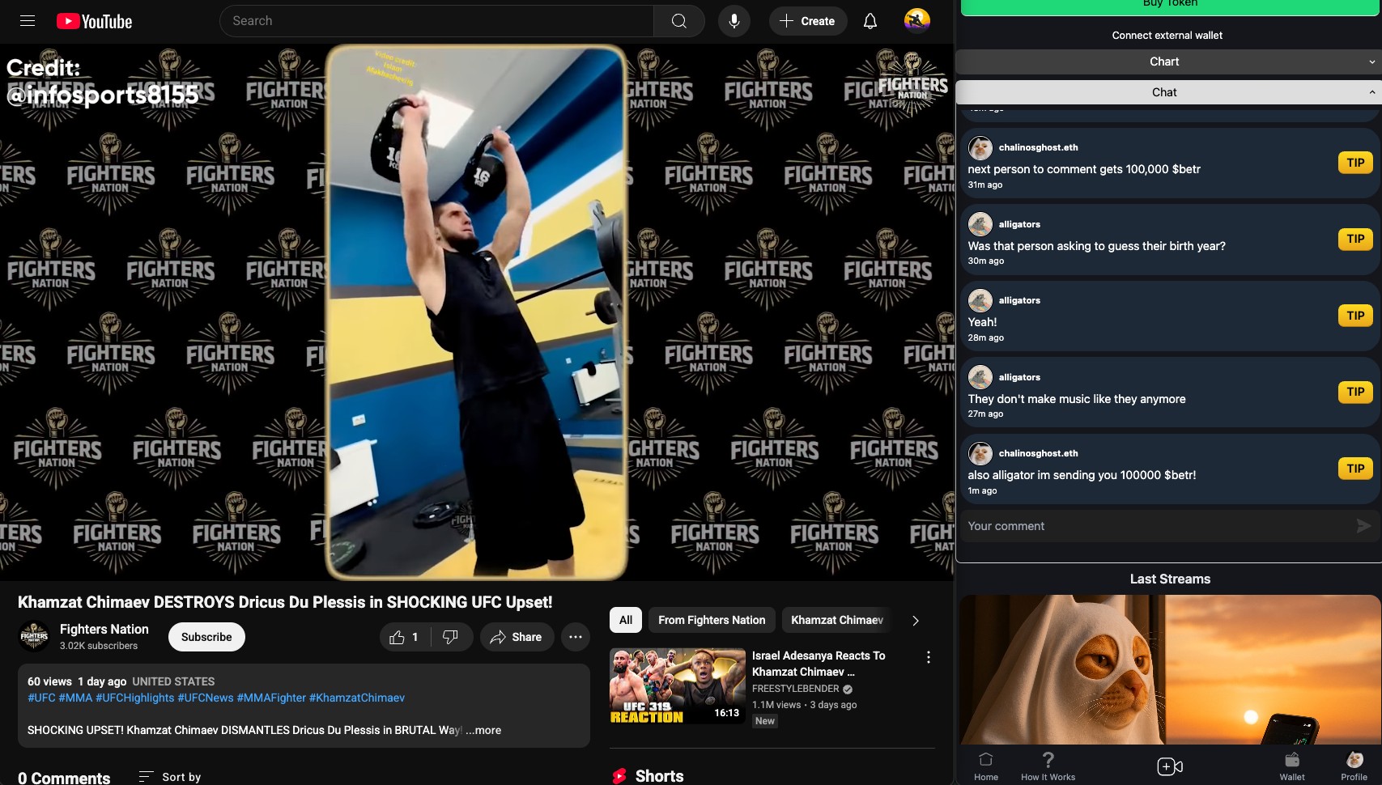Open the #MMA hashtag link
Screen dimensions: 1382x785
[75, 698]
